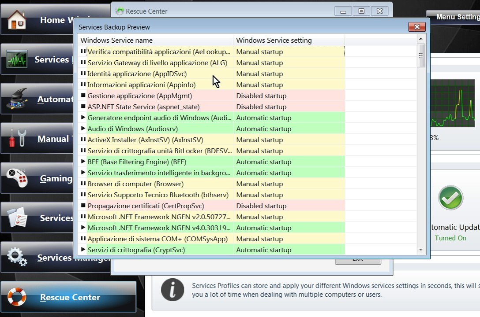This screenshot has height=317, width=480.
Task: Open the Manual tuneup section in sidebar
Action: 37,138
